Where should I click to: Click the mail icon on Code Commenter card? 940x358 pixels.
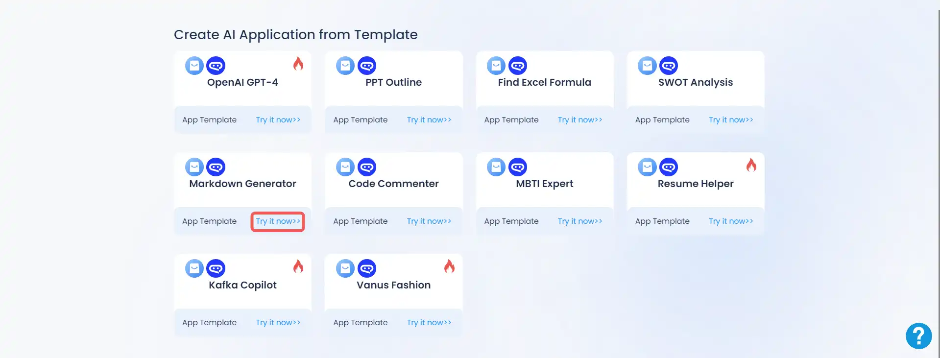pos(345,167)
